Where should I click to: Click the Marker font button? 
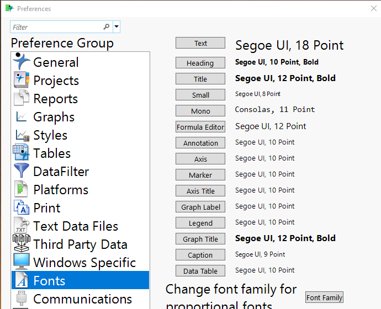click(200, 175)
